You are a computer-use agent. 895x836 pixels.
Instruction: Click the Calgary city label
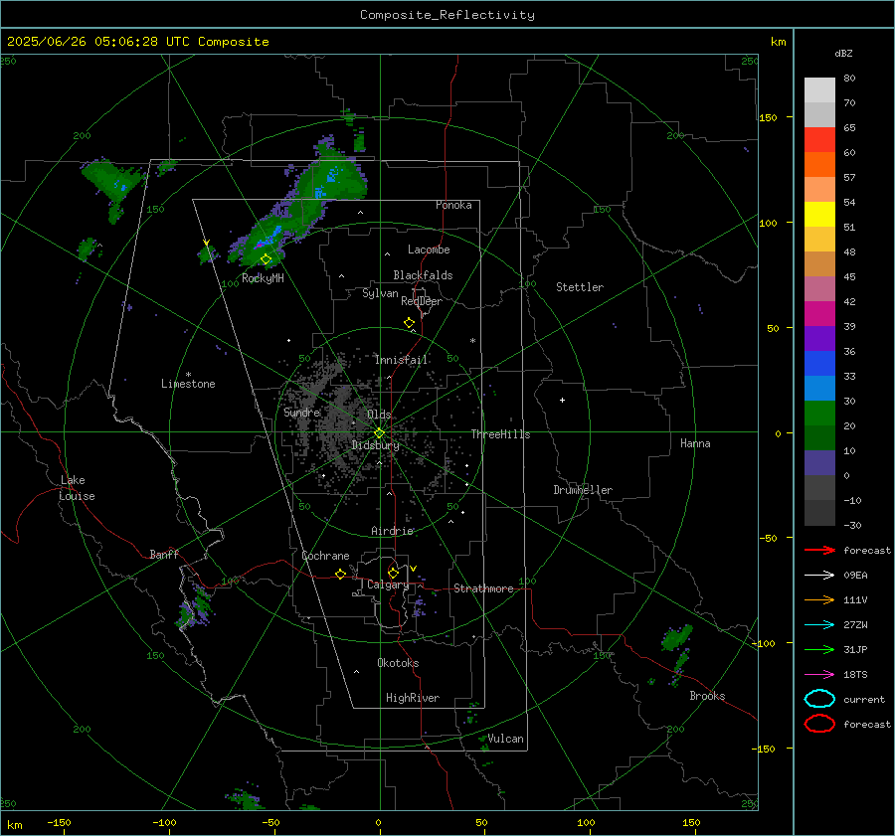[x=388, y=585]
